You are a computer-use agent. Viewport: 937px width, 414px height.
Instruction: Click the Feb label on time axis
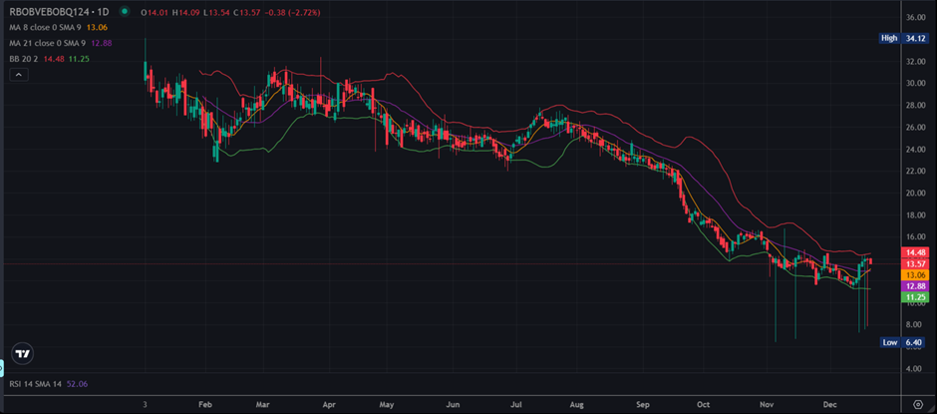206,404
